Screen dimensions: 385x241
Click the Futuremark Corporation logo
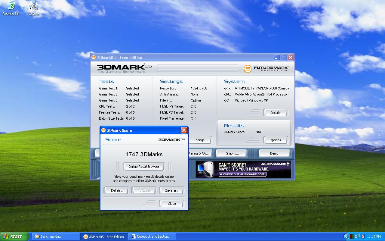(266, 69)
